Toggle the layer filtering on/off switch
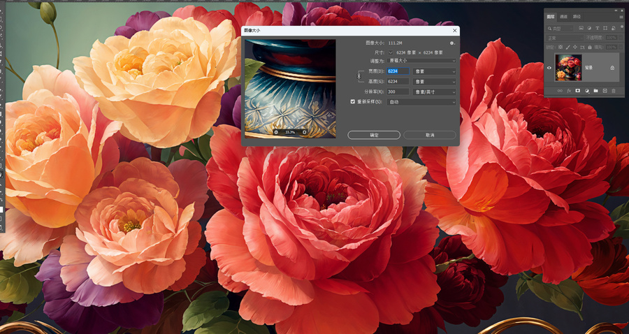 tap(622, 27)
